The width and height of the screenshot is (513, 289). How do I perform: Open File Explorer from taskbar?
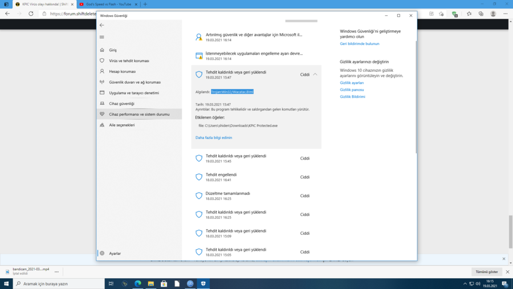[151, 283]
